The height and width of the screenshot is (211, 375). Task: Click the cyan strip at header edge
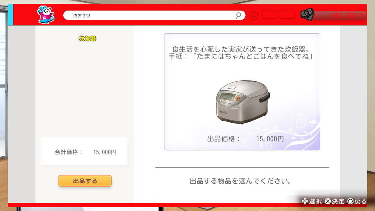[11, 14]
